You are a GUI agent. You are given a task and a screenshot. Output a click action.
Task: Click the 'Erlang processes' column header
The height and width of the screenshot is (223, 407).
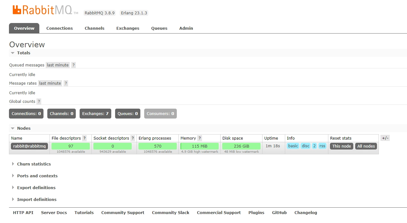pyautogui.click(x=155, y=138)
